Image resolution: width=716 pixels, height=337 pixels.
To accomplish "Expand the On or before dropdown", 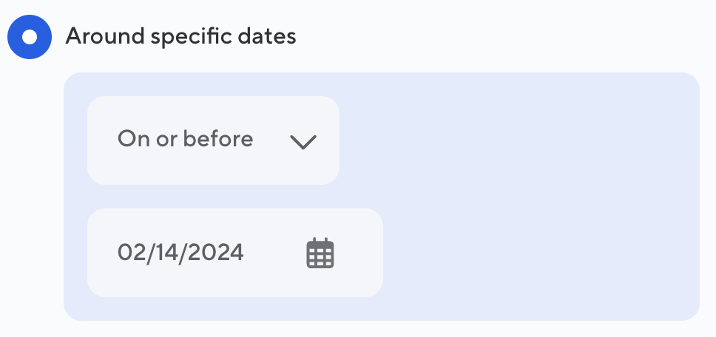I will point(213,140).
